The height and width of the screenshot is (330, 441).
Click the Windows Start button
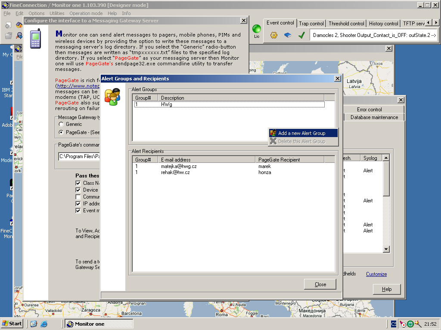(12, 324)
